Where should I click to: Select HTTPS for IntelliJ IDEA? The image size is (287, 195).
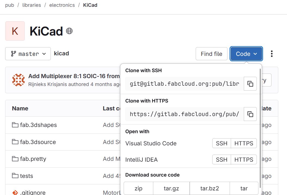(244, 159)
